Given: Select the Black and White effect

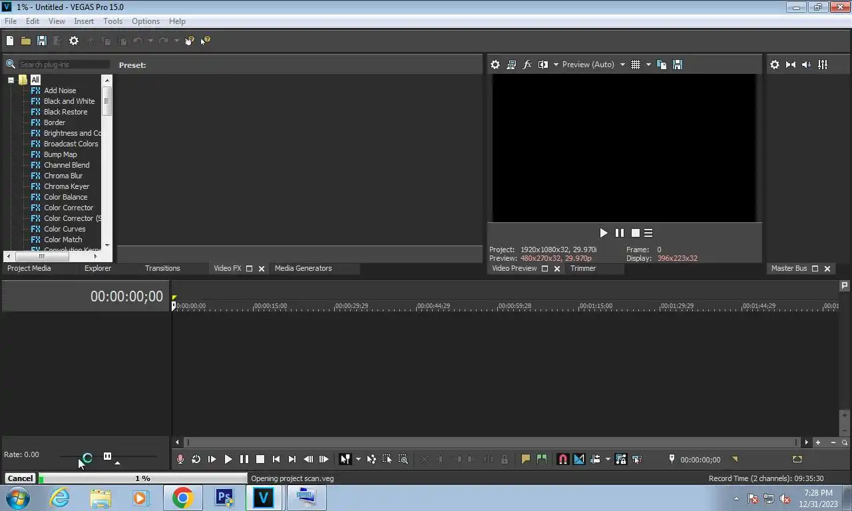Looking at the screenshot, I should pyautogui.click(x=69, y=101).
